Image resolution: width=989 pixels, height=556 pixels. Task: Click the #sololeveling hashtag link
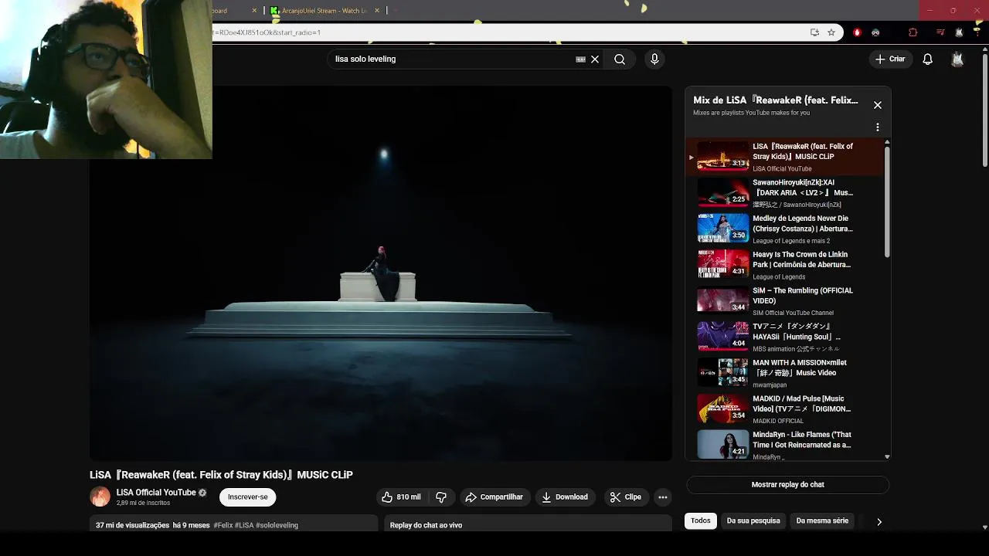tap(277, 525)
